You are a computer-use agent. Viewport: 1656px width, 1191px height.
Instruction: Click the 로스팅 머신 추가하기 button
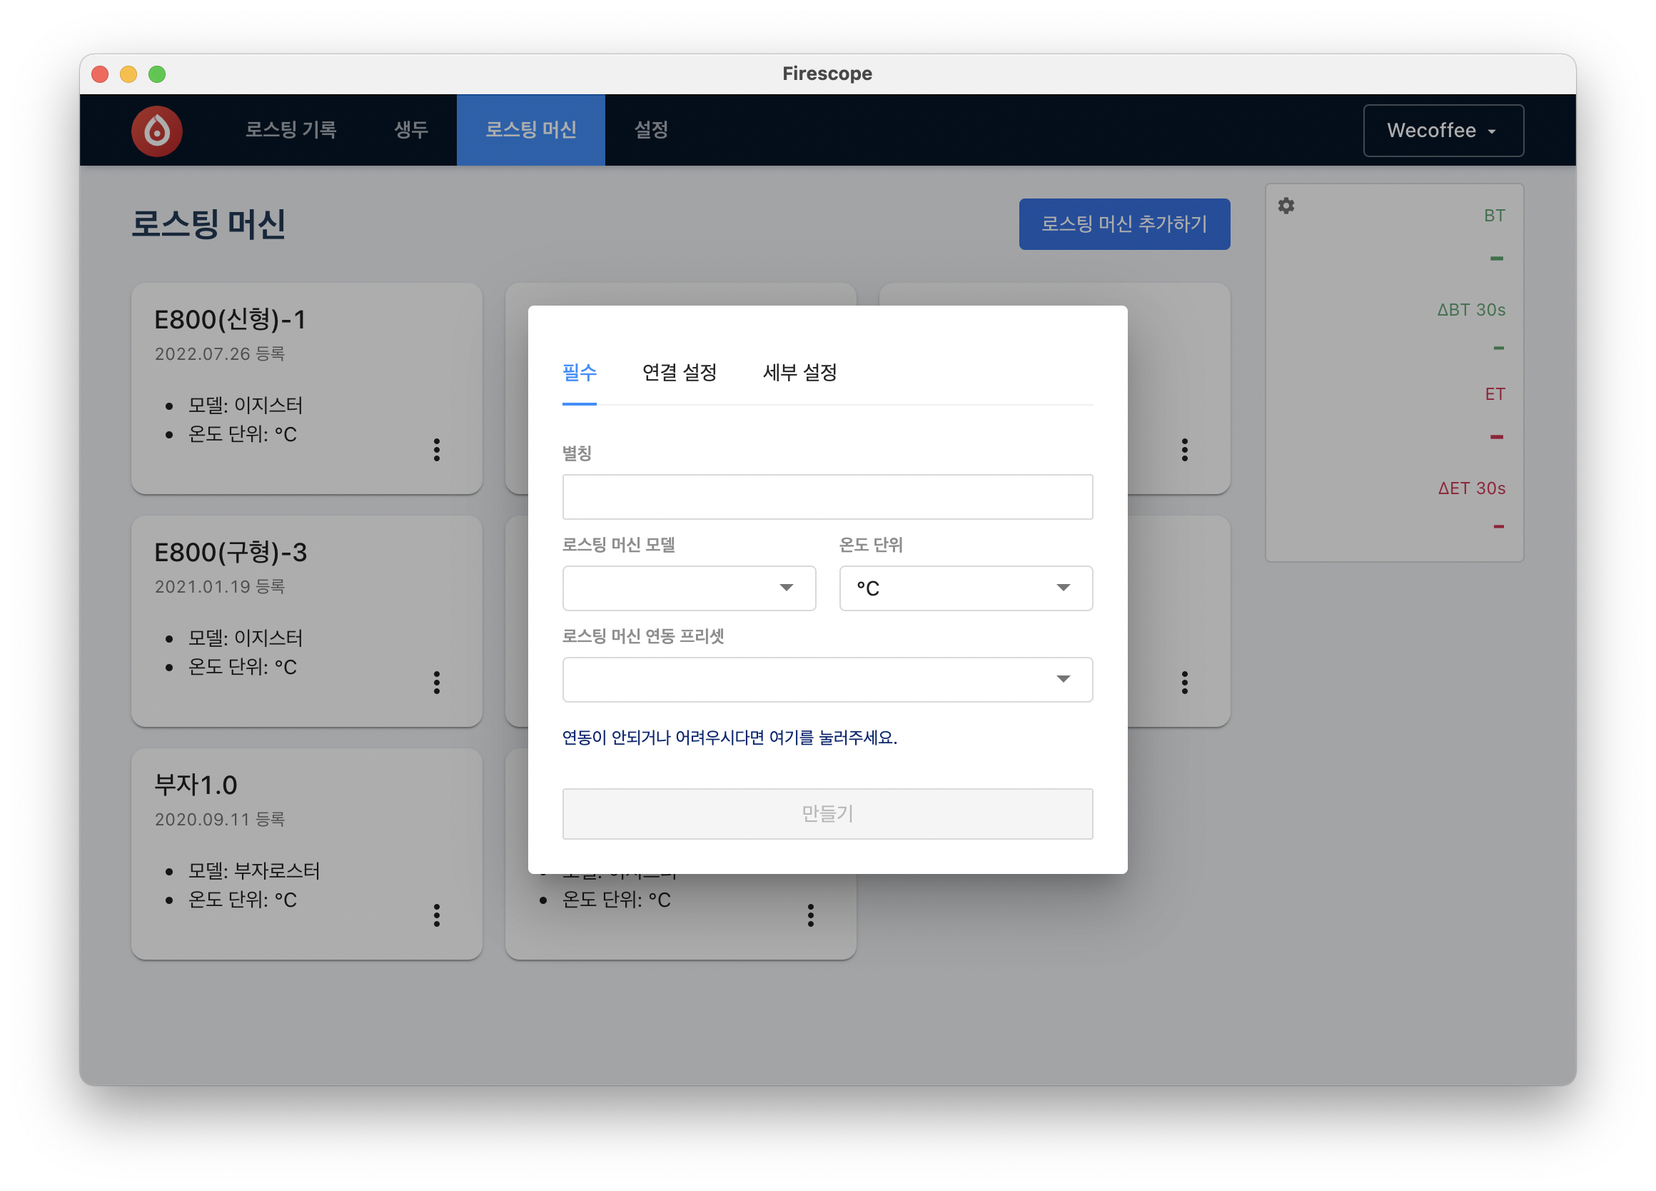point(1124,224)
